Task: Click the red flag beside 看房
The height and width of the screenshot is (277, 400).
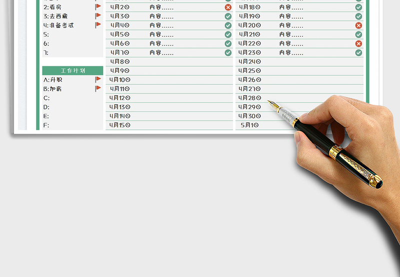Action: click(x=98, y=7)
